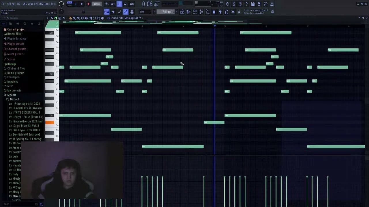
Task: Open the Mixer view icon
Action: pos(201,12)
